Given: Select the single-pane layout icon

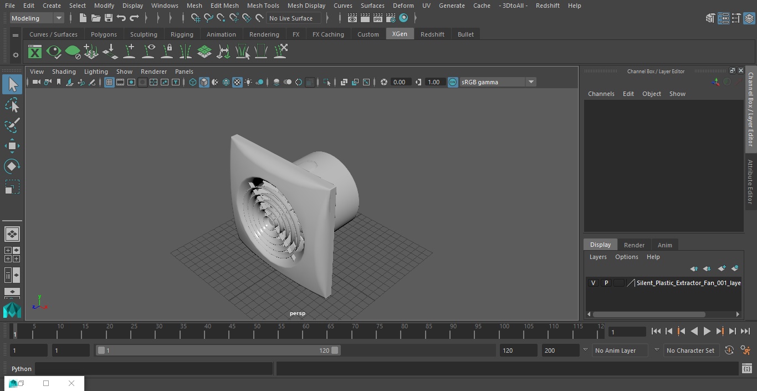Looking at the screenshot, I should 12,234.
